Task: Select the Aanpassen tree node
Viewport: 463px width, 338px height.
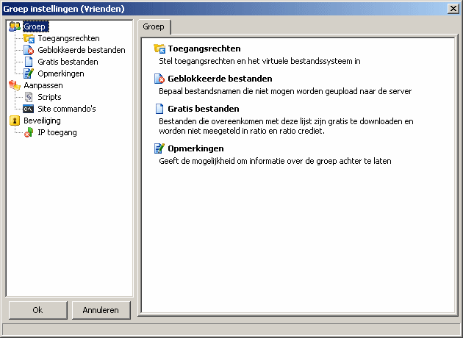Action: pos(43,85)
